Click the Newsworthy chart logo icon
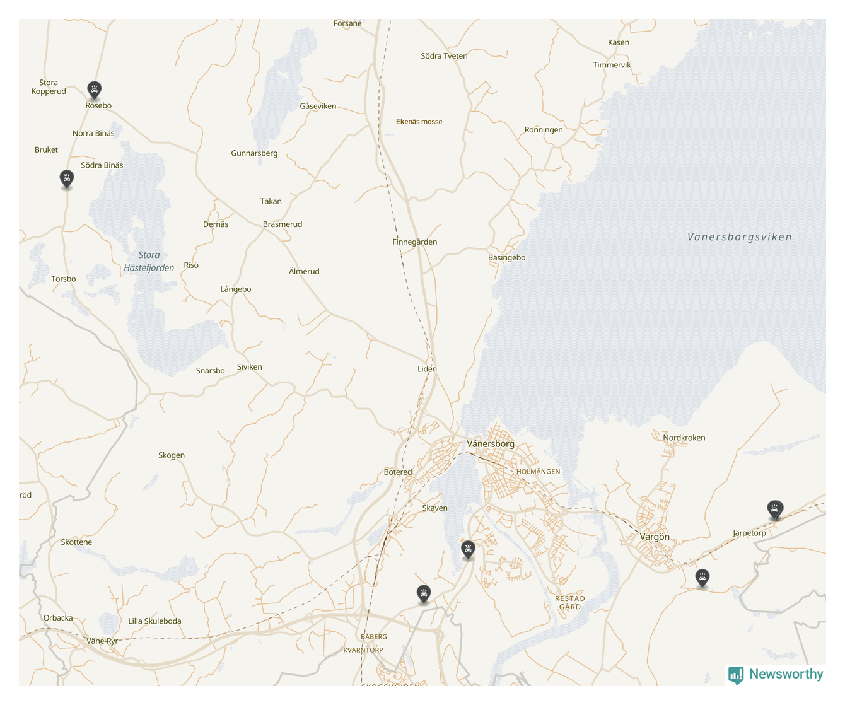 [735, 675]
